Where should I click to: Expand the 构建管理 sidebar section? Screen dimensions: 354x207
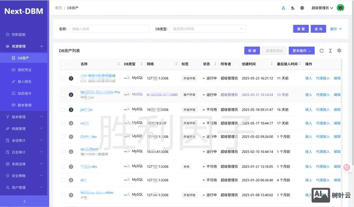pos(24,129)
